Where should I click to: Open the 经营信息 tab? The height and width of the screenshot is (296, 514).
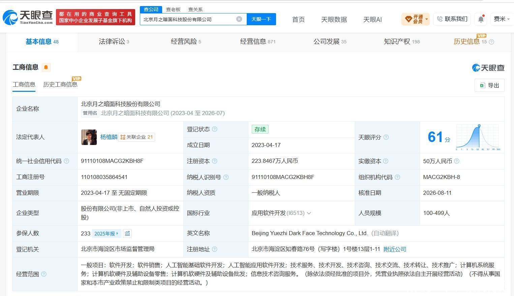[258, 42]
